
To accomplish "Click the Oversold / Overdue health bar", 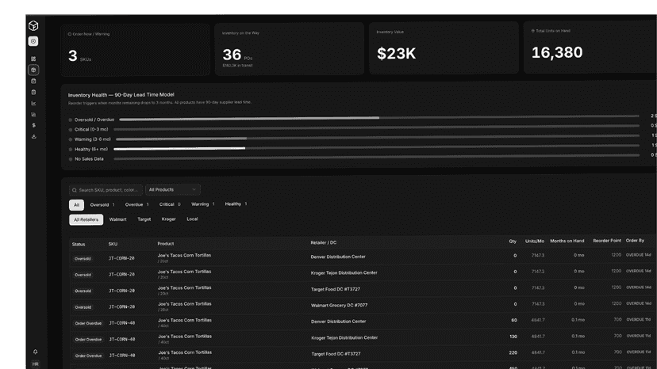I will click(x=378, y=118).
